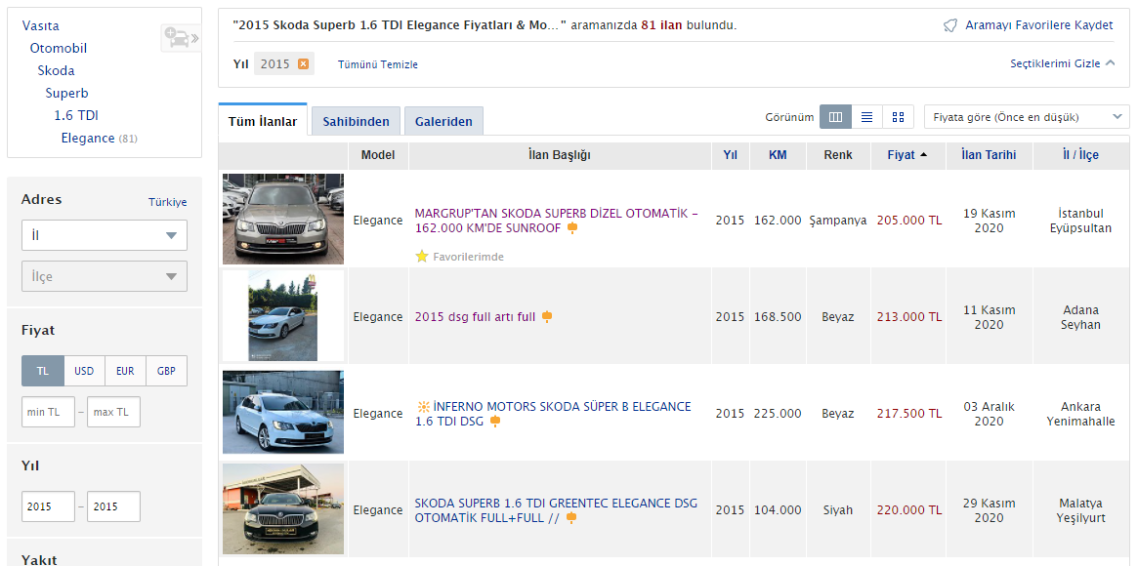Click the Malatya Yeşilyurt location cell
The height and width of the screenshot is (566, 1138).
click(x=1080, y=510)
